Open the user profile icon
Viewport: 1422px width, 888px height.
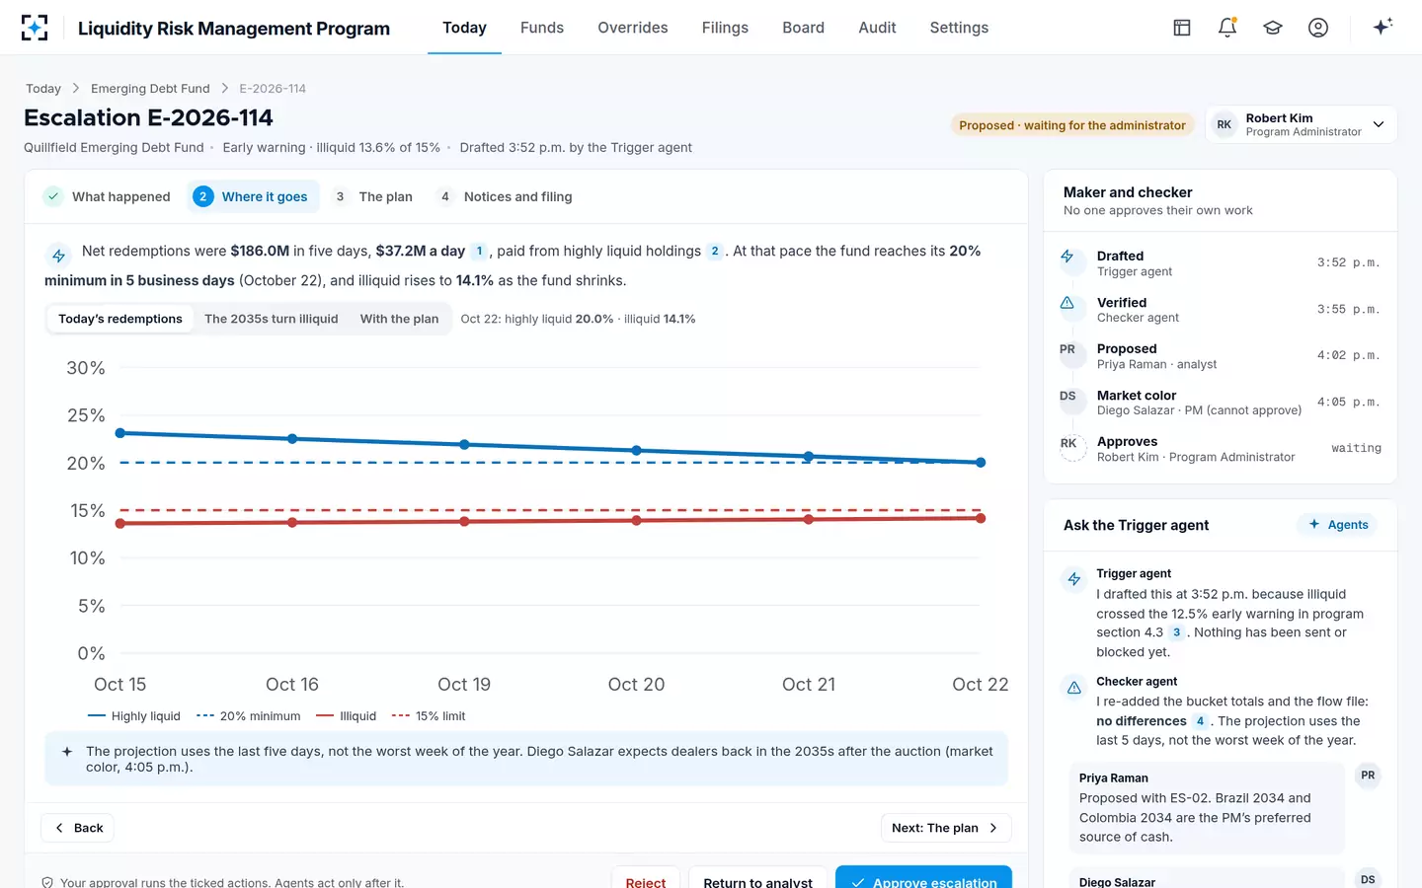pyautogui.click(x=1318, y=28)
